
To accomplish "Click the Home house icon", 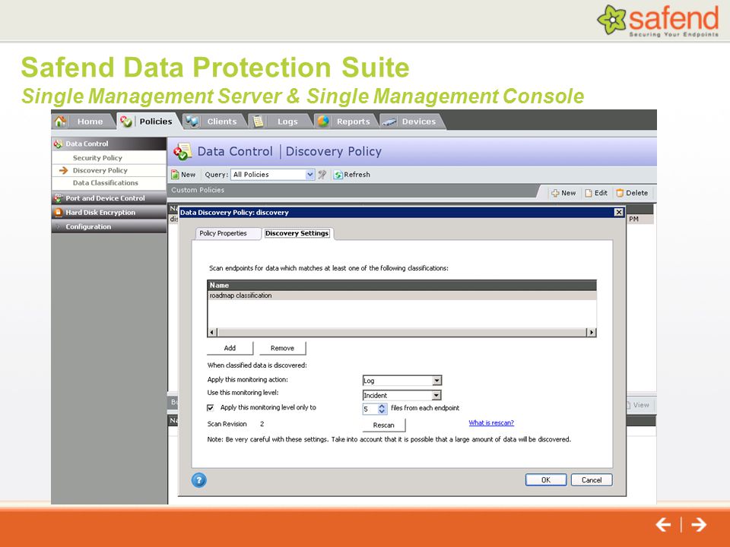I will click(x=60, y=122).
